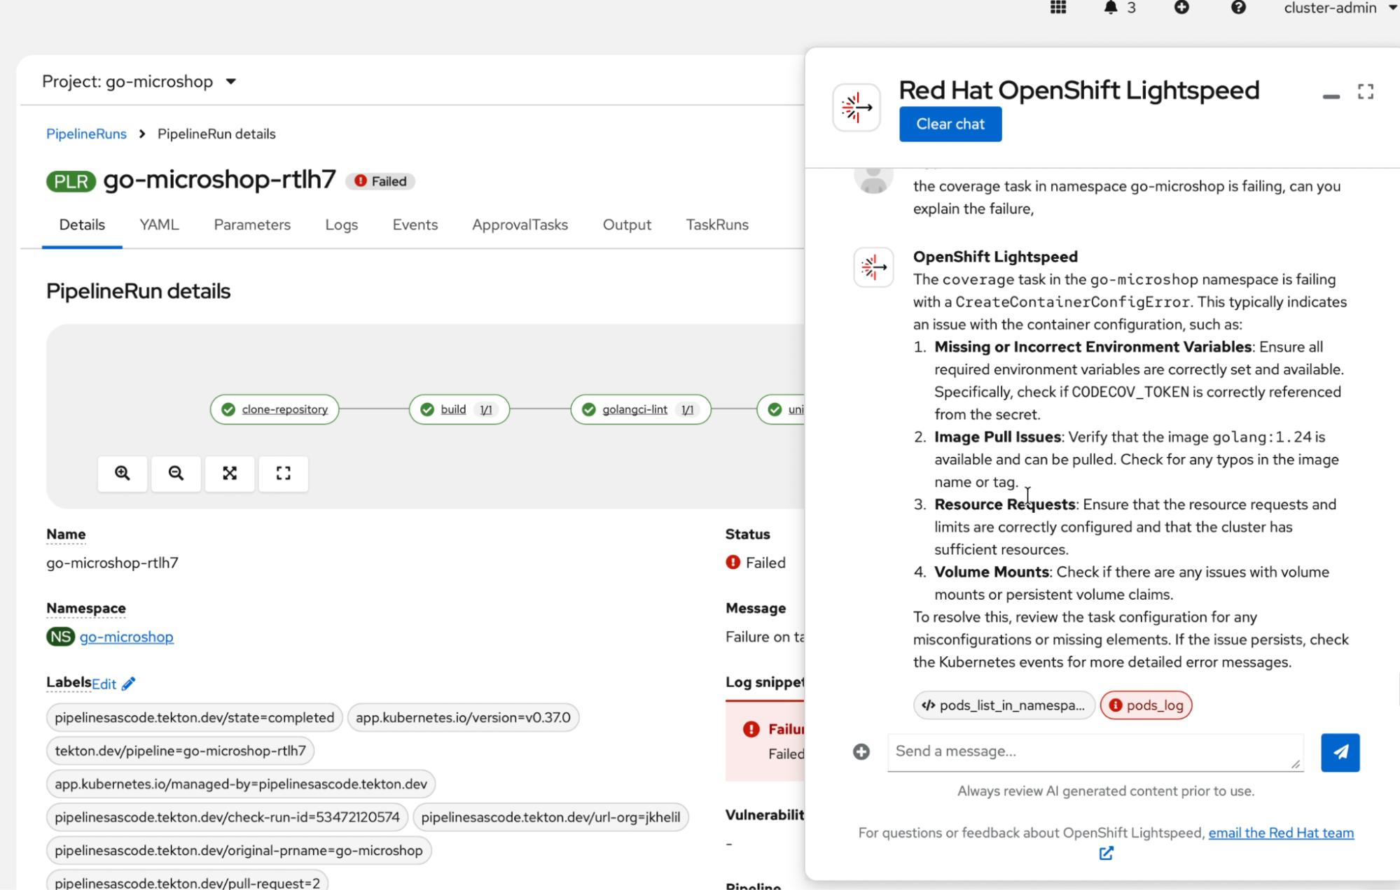Open the cluster-admin user menu
The image size is (1400, 890).
coord(1339,8)
